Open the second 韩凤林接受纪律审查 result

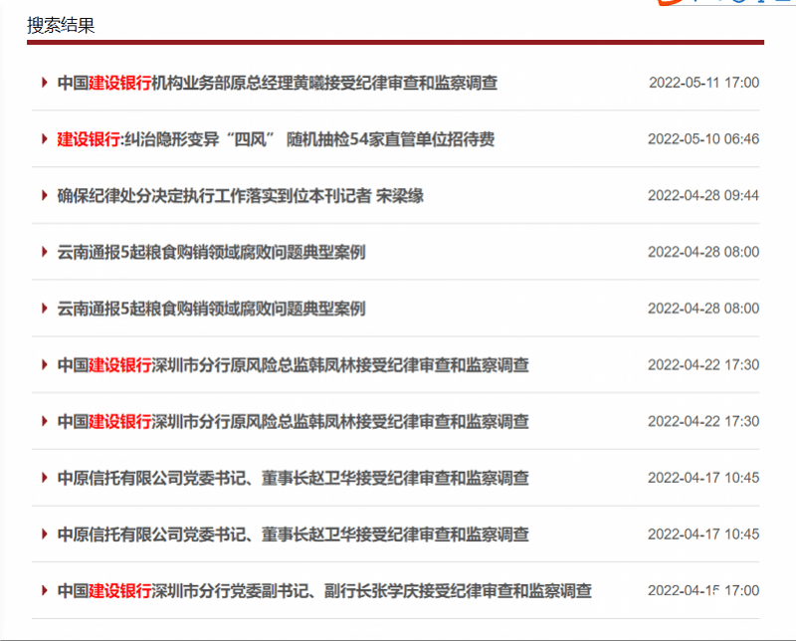293,421
